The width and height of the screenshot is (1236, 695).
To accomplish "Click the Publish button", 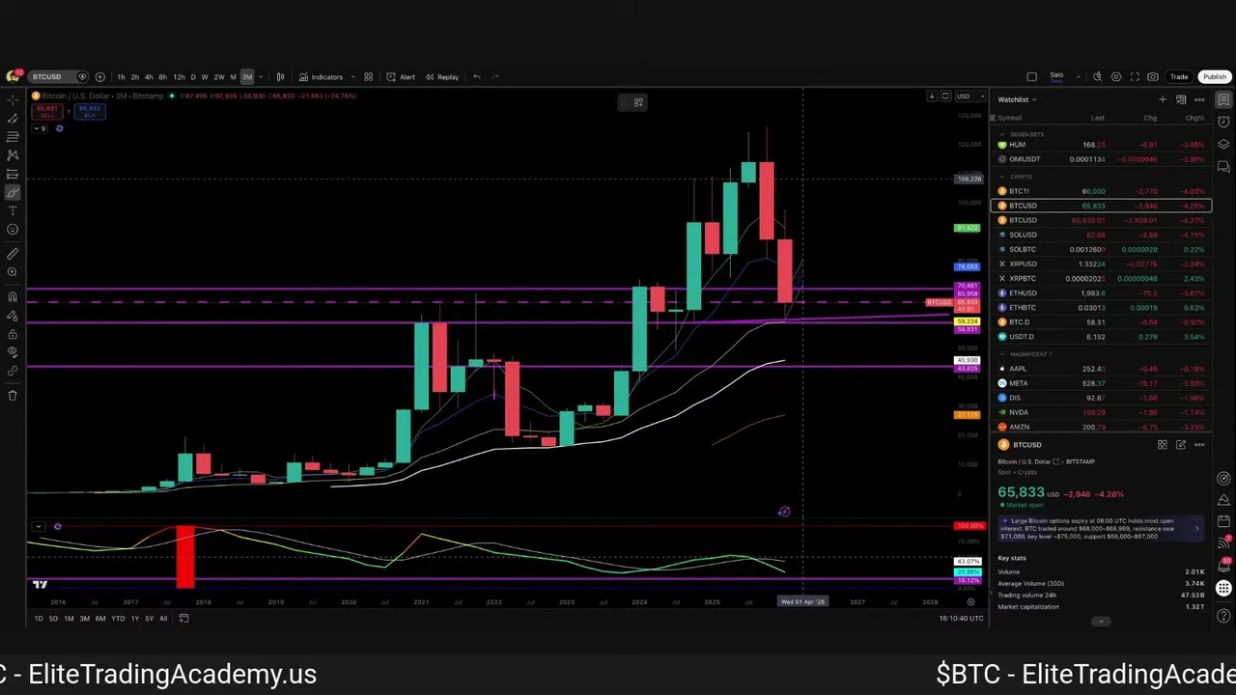I will [1215, 77].
